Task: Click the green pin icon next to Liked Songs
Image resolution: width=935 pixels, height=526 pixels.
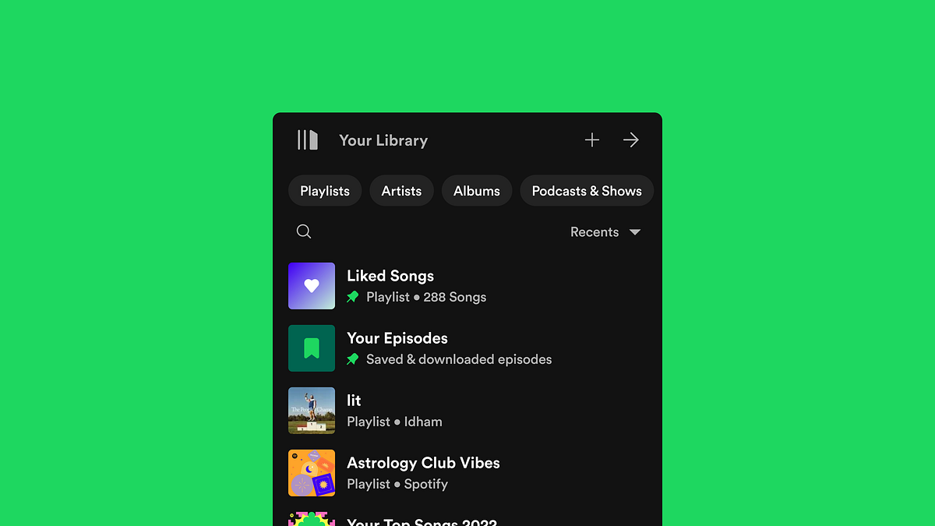Action: coord(352,297)
